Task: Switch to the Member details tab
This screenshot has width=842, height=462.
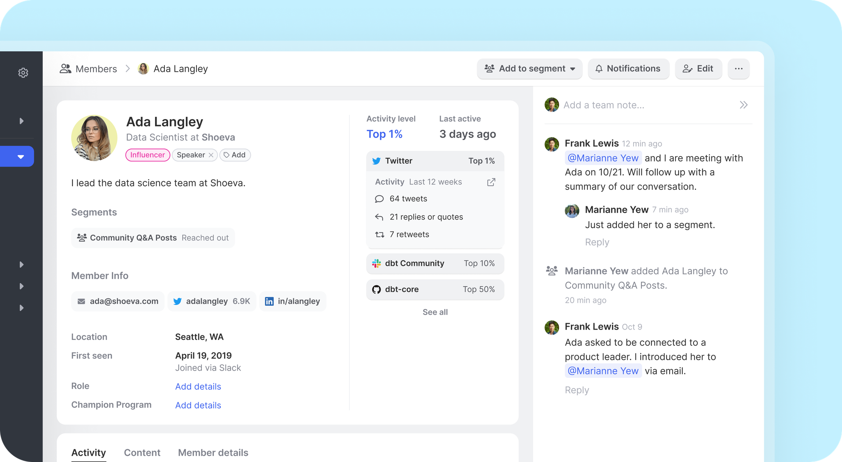Action: pos(213,453)
